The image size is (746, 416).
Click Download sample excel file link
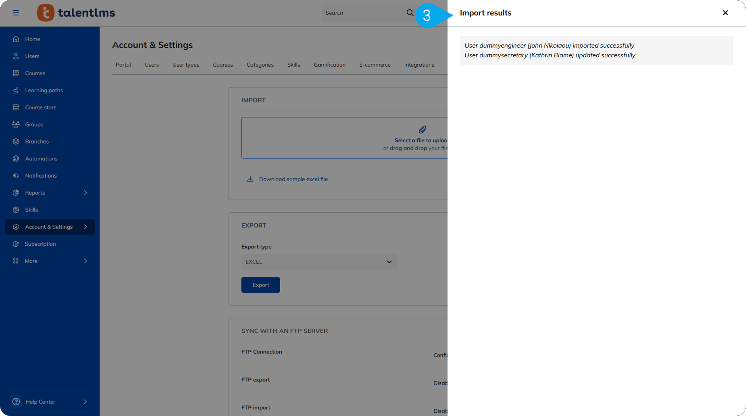pos(293,179)
